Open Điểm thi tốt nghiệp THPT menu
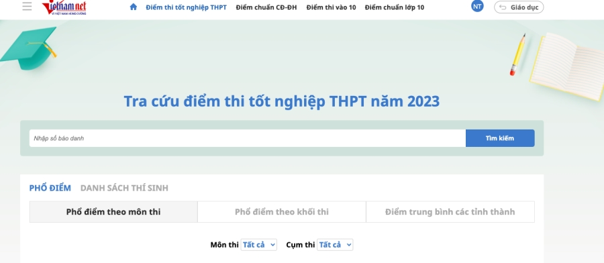The image size is (604, 263). point(186,7)
